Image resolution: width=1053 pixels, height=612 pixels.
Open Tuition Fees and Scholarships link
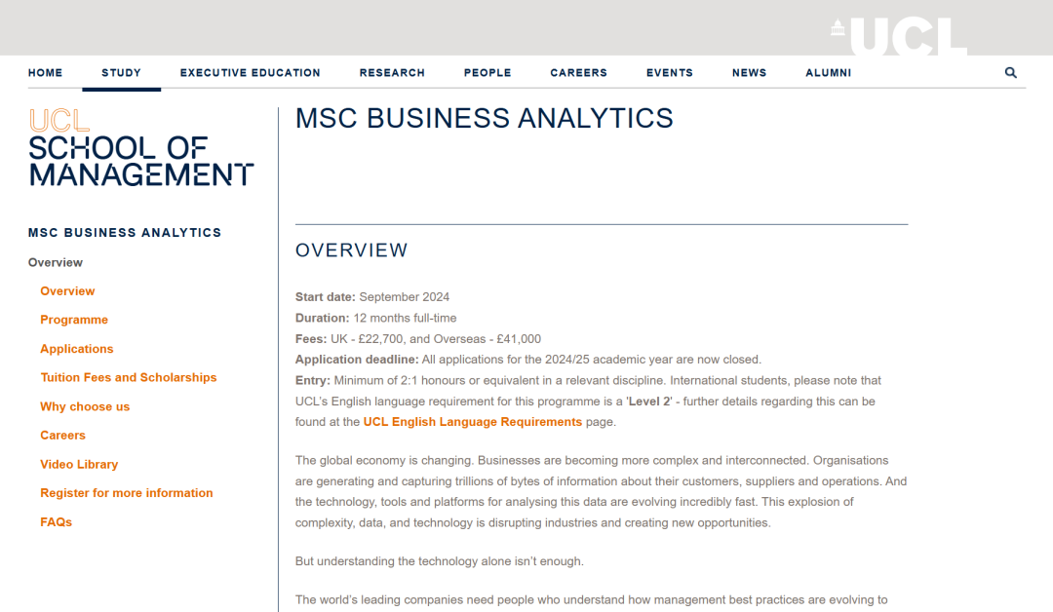click(x=129, y=378)
